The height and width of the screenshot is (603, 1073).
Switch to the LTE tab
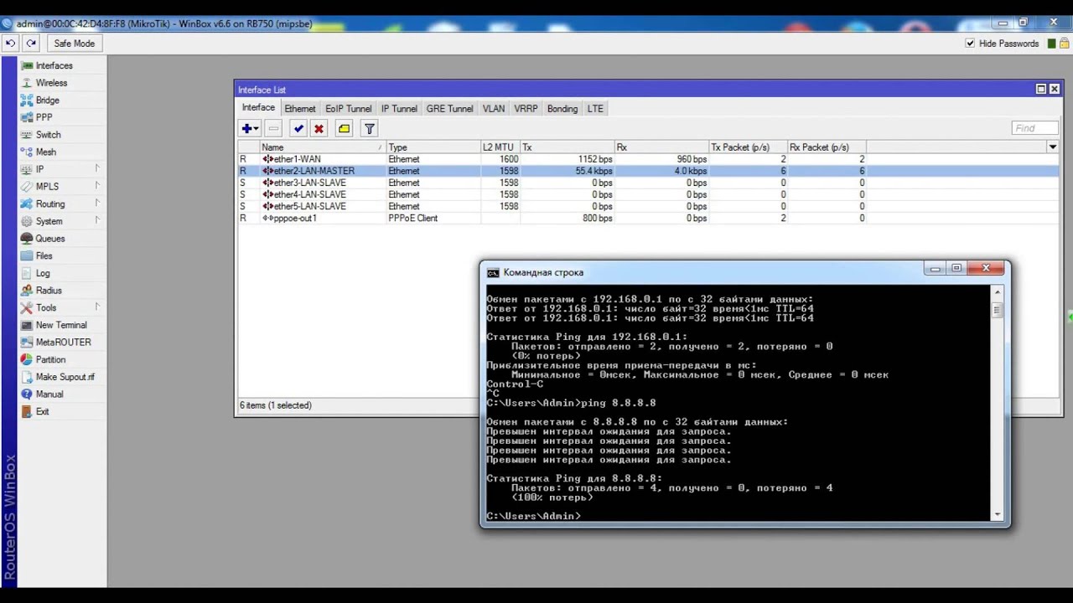595,109
